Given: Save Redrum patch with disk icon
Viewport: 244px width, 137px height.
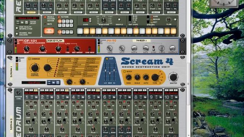Looking at the screenshot, I should pos(26,23).
